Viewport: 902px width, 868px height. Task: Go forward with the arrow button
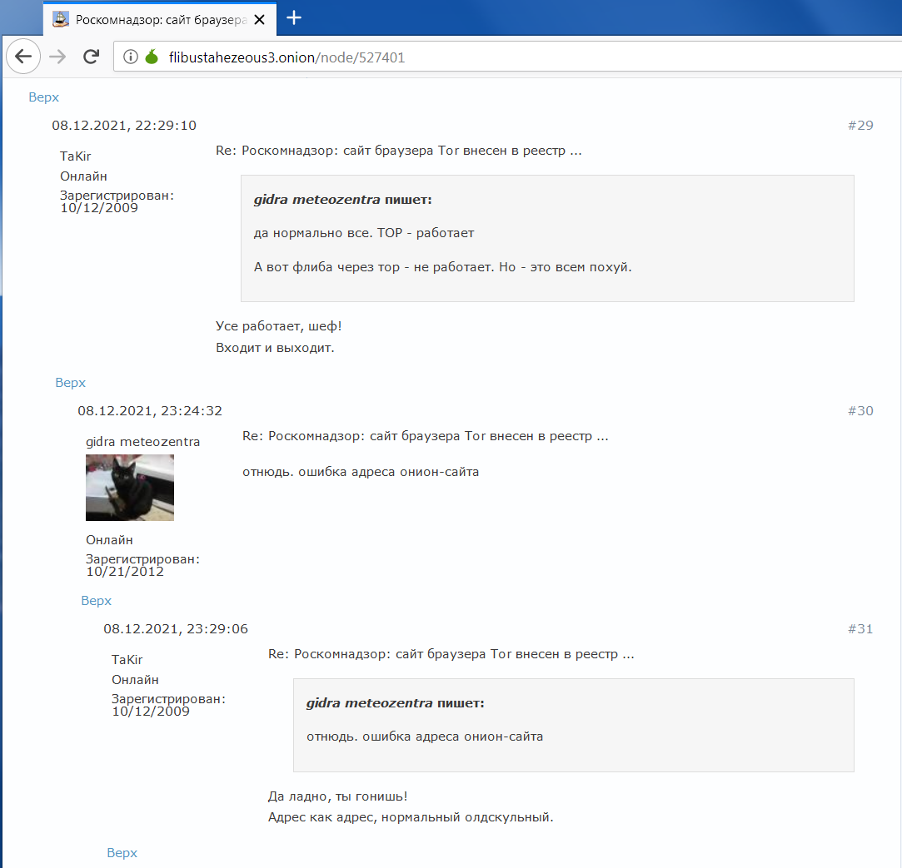tap(57, 57)
